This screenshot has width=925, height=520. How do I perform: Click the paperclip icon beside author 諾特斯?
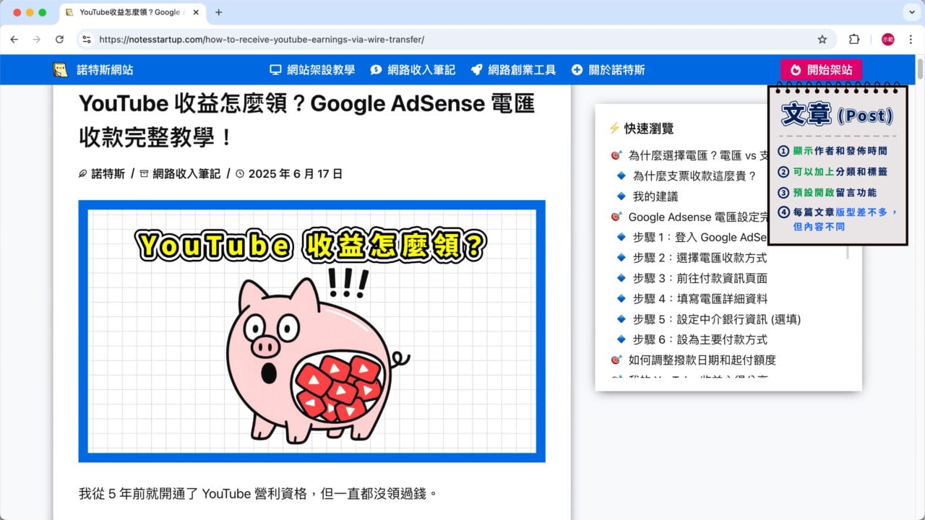[x=83, y=173]
